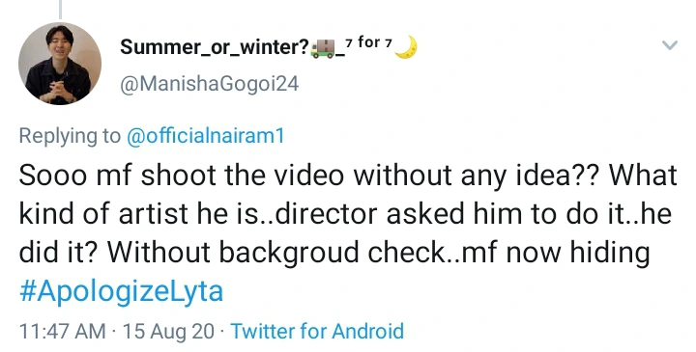Viewport: 696px width, 352px height.
Task: Visit the @ManishaGogoi24 handle
Action: pyautogui.click(x=210, y=84)
